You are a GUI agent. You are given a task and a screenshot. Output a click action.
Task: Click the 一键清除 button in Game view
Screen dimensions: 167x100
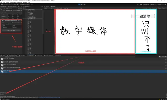[x=143, y=16]
